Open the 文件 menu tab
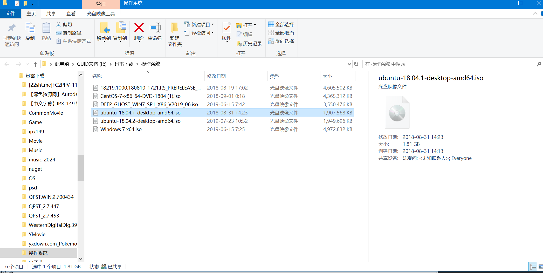The height and width of the screenshot is (273, 543). coord(10,13)
